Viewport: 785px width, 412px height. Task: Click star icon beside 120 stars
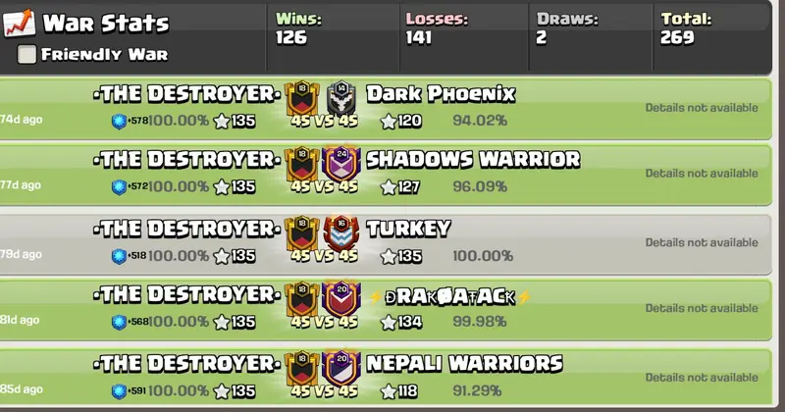click(389, 121)
